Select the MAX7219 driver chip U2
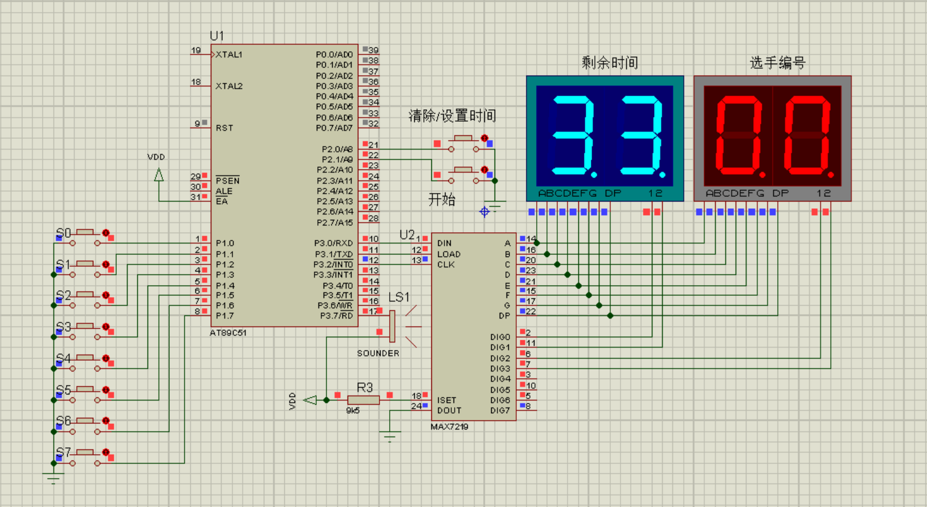Screen dimensions: 927x507 473,327
